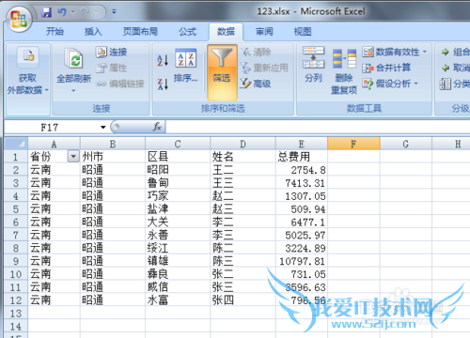Open 获取外部数据 menu

27,71
